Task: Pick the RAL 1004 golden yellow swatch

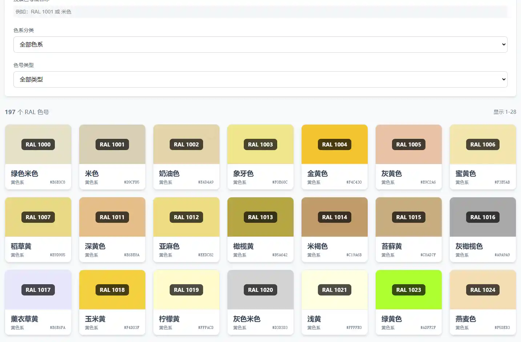Action: pos(335,144)
